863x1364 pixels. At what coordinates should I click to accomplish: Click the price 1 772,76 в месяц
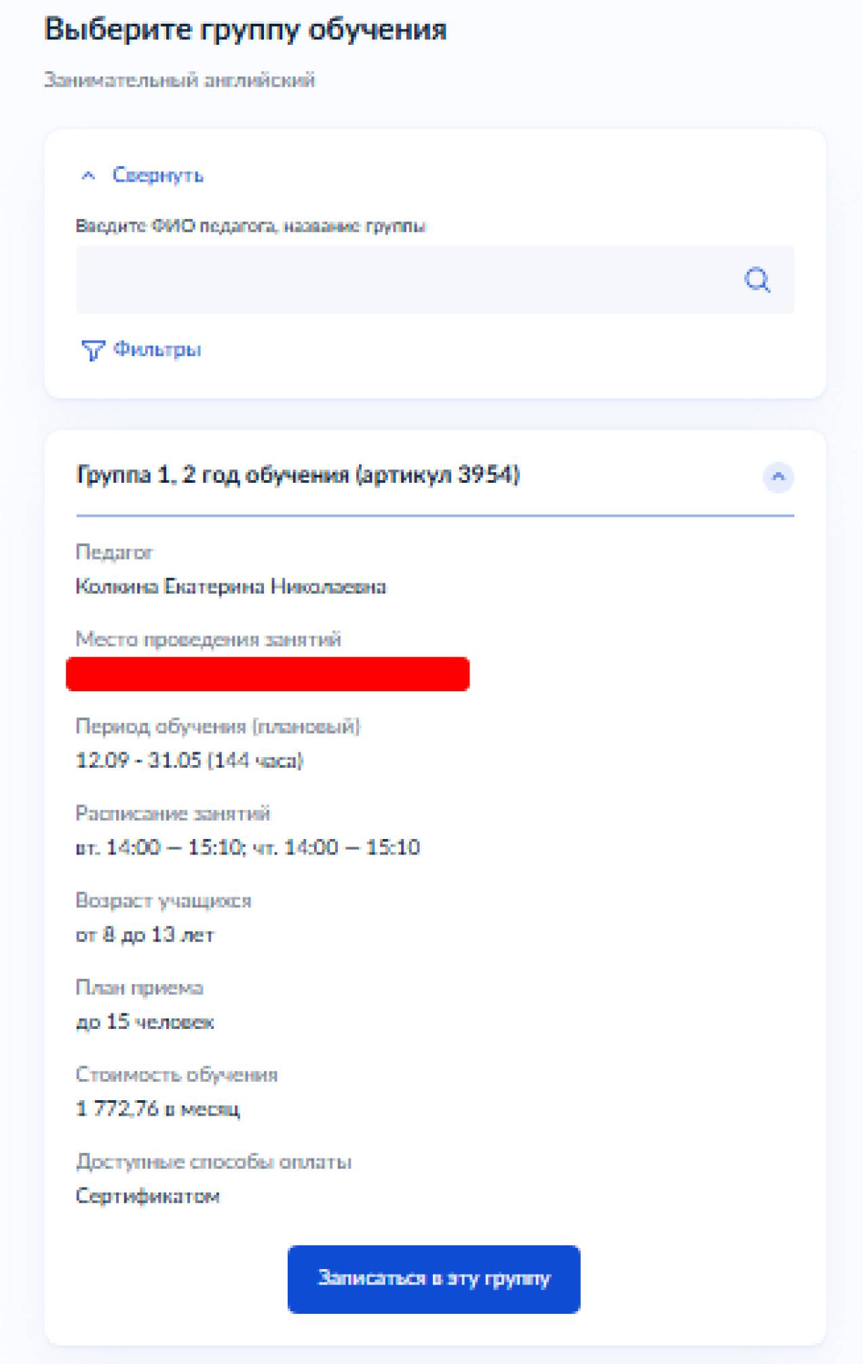157,1109
